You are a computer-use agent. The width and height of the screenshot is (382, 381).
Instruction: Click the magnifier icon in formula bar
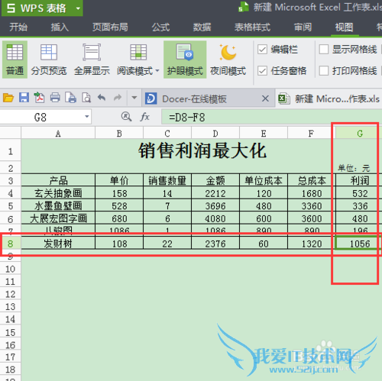click(x=126, y=117)
